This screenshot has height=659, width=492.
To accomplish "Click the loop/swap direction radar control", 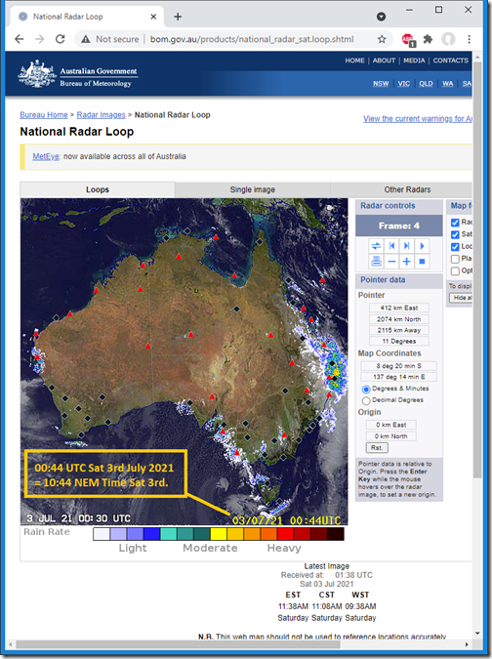I will tap(376, 246).
